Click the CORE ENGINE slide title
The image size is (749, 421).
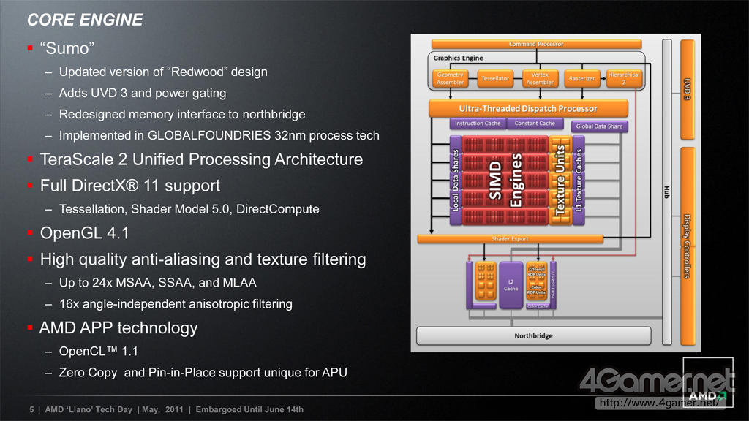click(85, 20)
